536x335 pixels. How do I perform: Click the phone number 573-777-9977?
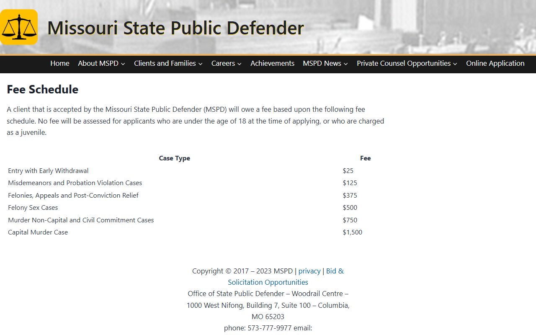point(269,328)
